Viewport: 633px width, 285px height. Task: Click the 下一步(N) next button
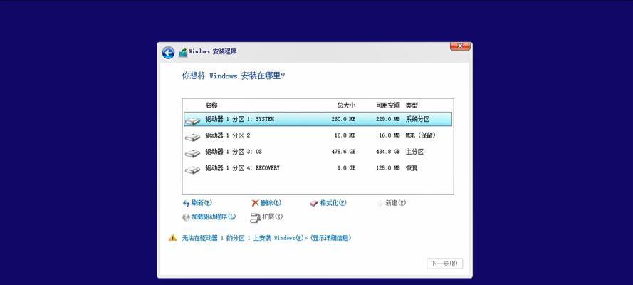point(444,264)
